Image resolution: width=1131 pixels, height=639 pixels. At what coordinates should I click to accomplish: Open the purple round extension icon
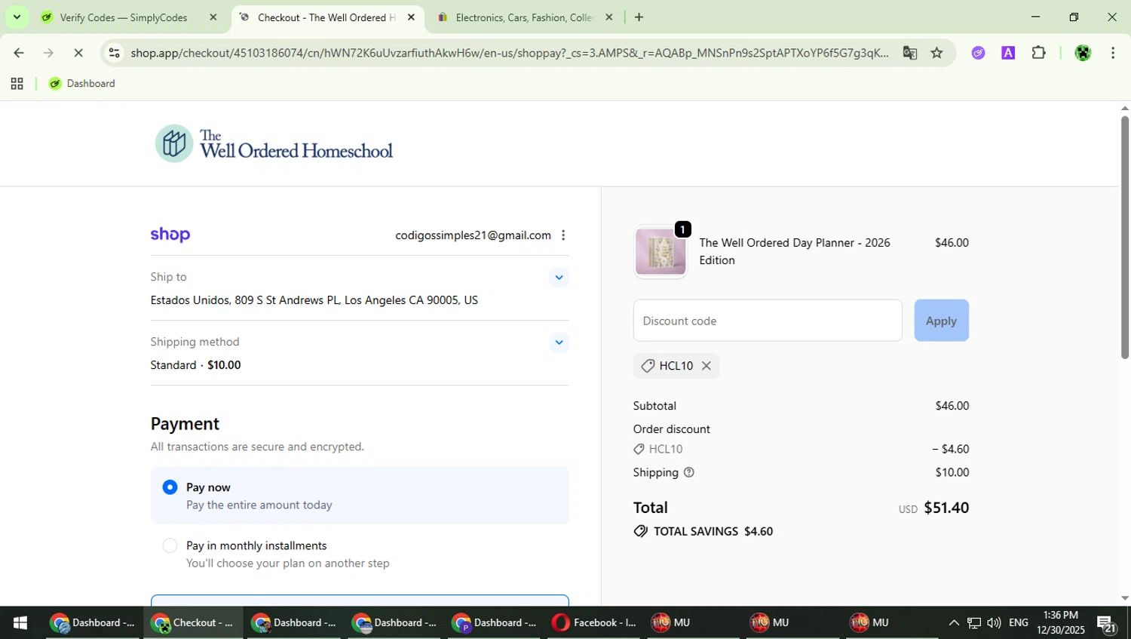[x=978, y=53]
